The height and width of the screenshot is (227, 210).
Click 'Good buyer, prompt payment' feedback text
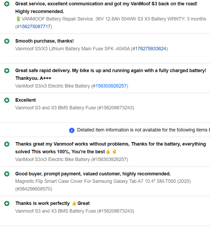pos(93,174)
